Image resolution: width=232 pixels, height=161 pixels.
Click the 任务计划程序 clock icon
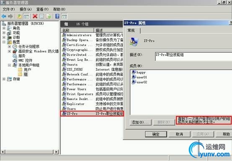(15, 47)
